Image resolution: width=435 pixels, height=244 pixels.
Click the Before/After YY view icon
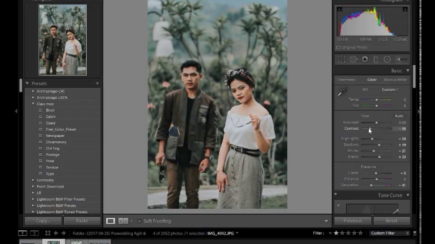[x=123, y=221]
